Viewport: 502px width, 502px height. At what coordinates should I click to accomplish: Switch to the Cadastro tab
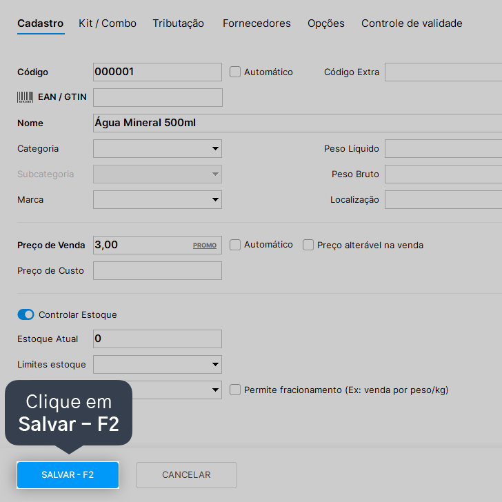point(40,23)
